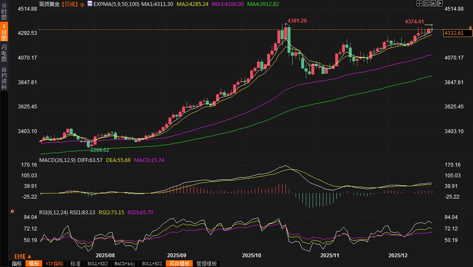This screenshot has height=267, width=473.
Task: Click the play replay chart icon
Action: (433, 3)
